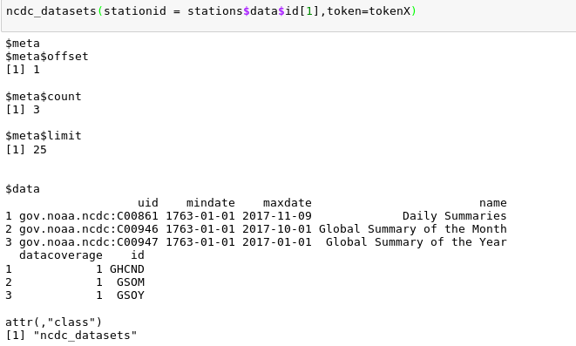Click the "ncdc_datasets" class attribute text

click(x=85, y=336)
